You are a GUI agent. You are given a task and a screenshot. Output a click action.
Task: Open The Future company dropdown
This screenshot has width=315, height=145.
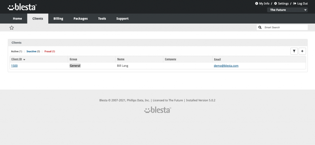coord(287,10)
